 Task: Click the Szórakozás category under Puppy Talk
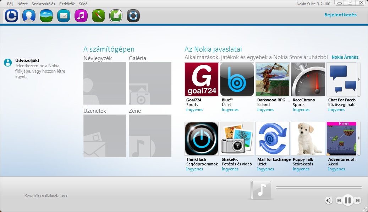tap(303, 164)
